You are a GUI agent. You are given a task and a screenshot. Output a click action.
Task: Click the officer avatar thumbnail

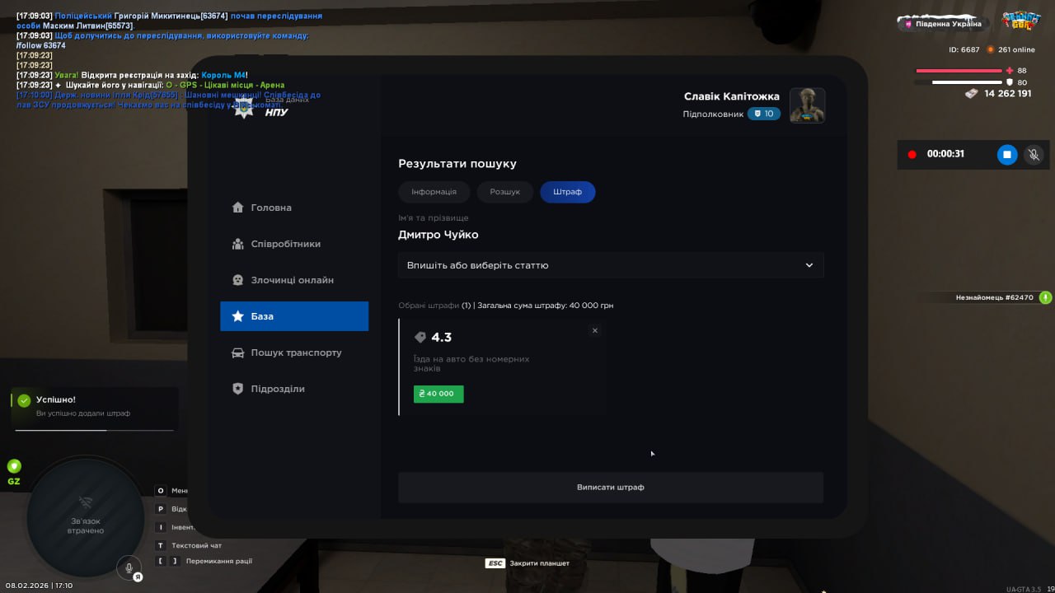pos(808,105)
